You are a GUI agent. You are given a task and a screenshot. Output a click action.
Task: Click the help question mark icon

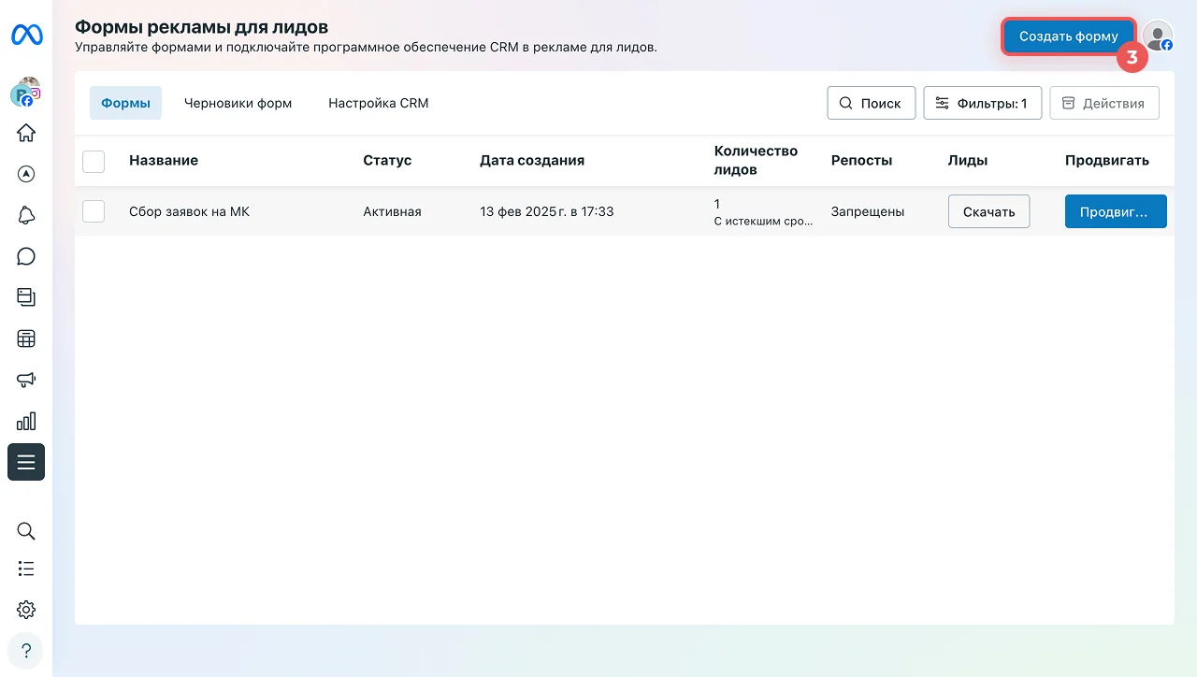tap(26, 651)
